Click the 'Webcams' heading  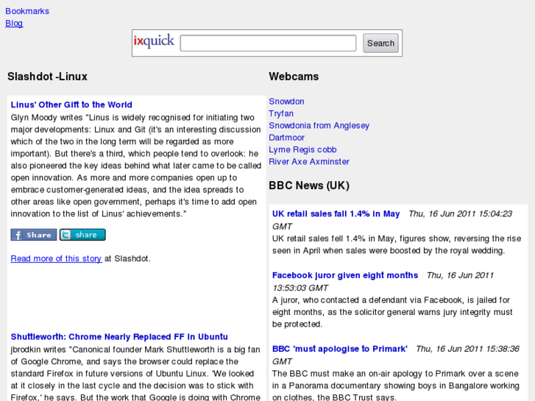(294, 77)
